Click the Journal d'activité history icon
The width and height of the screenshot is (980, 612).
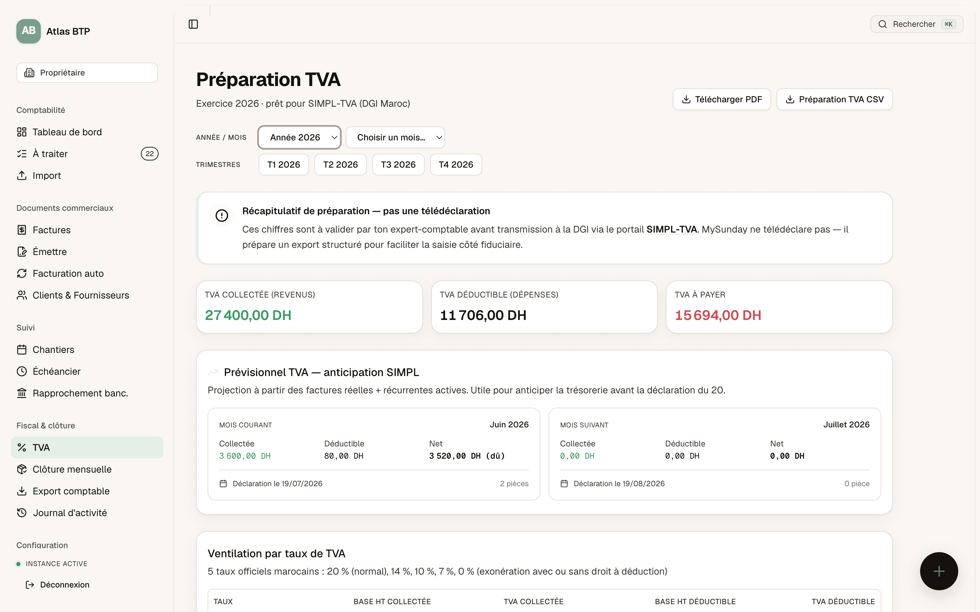(22, 513)
